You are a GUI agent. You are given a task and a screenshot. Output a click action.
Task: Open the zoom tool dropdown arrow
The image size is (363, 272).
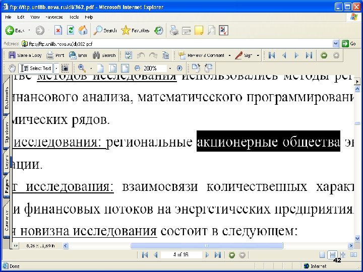[91, 69]
